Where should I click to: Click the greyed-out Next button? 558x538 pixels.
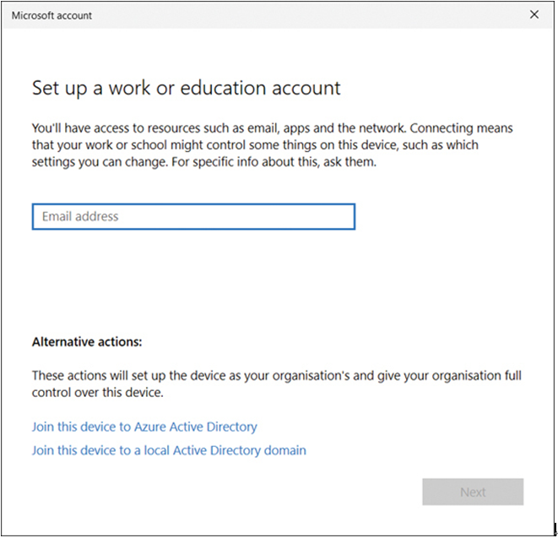pyautogui.click(x=473, y=492)
